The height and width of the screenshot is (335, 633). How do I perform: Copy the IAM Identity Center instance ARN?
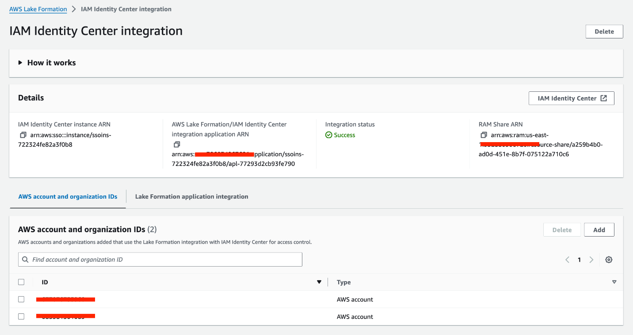tap(23, 135)
